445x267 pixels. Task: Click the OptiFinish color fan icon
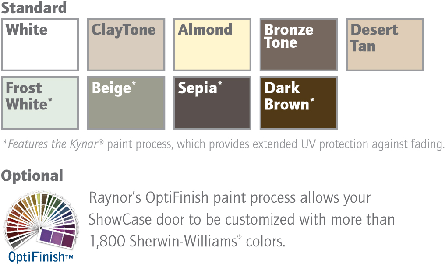pos(41,220)
